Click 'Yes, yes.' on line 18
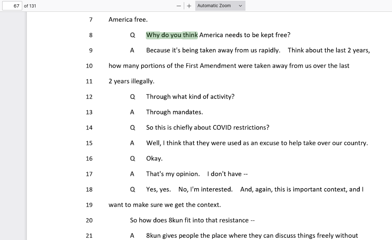Image resolution: width=392 pixels, height=240 pixels. coord(158,189)
